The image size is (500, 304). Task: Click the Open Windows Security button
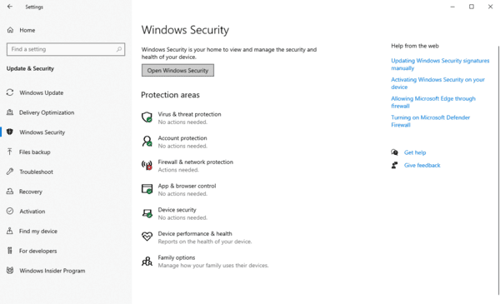point(177,71)
